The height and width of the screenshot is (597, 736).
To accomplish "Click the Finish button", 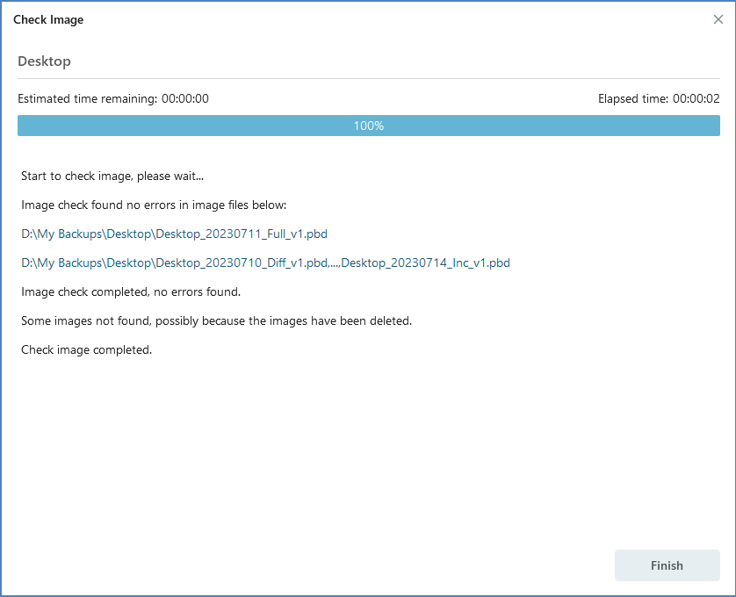I will (667, 565).
